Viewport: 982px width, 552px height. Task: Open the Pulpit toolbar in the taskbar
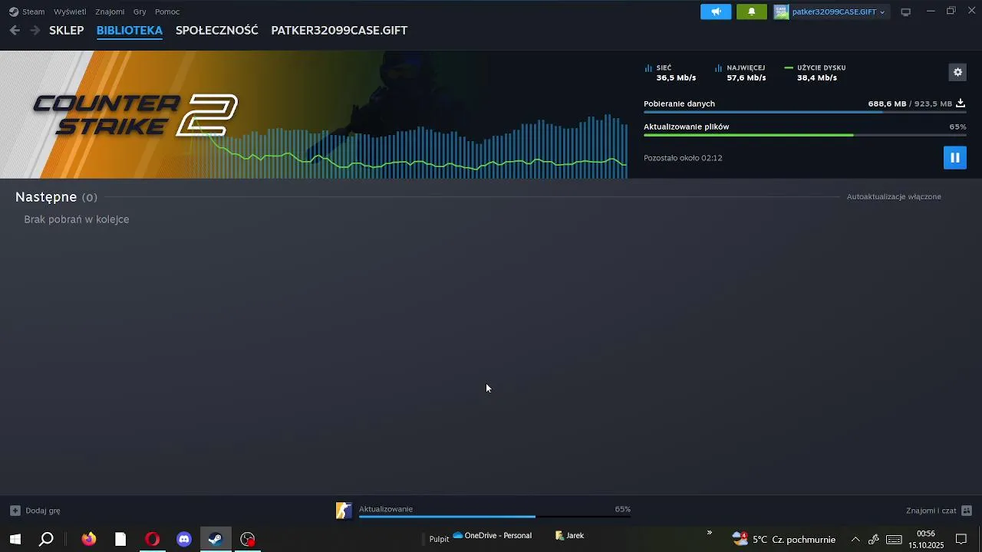coord(439,539)
